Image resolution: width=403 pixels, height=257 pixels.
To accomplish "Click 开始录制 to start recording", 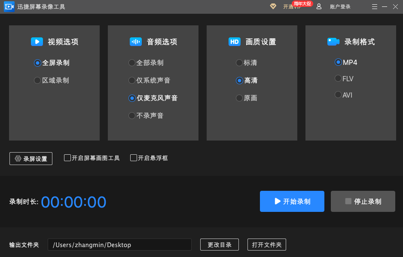I will (292, 201).
